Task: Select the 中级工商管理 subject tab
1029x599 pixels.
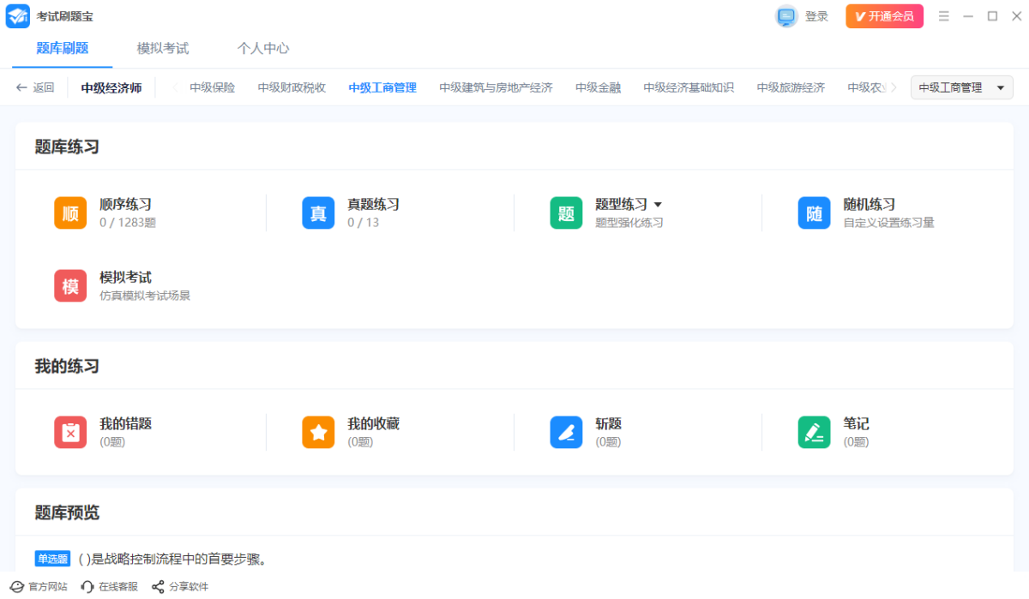Action: click(x=382, y=87)
